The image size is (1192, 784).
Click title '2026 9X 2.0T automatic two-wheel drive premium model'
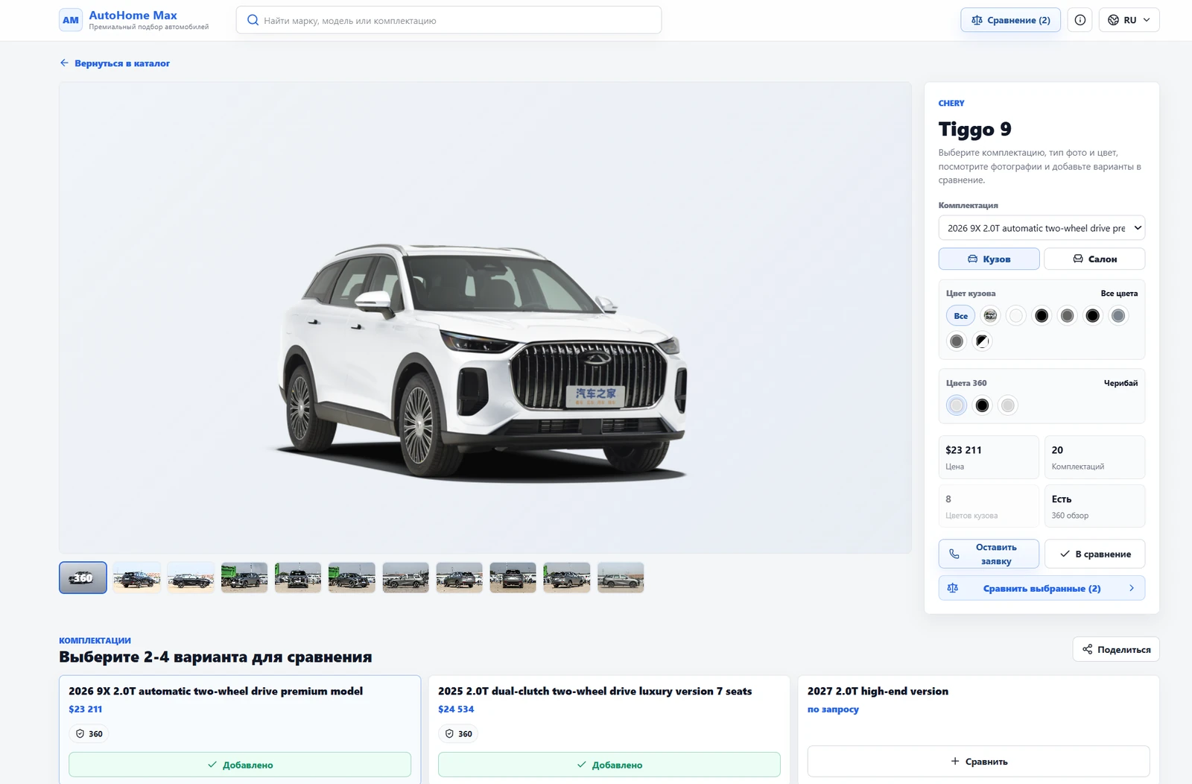coord(216,691)
